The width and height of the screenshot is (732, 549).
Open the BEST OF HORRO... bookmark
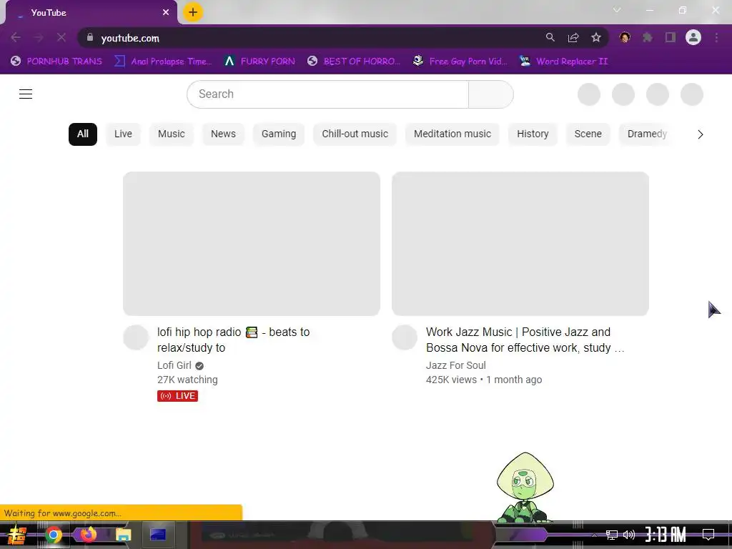[x=354, y=61]
